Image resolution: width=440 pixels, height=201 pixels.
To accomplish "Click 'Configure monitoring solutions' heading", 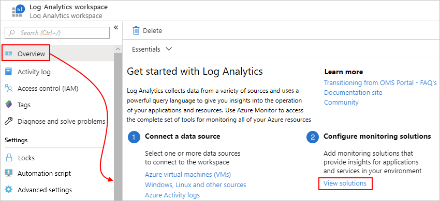I will pos(377,136).
